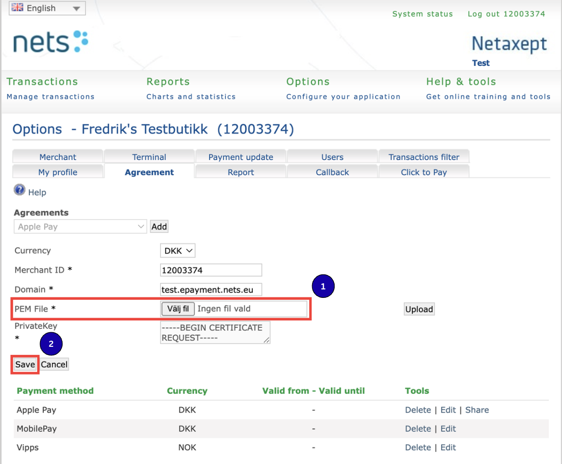
Task: Click the Valid from - Valid until header
Action: tap(313, 391)
